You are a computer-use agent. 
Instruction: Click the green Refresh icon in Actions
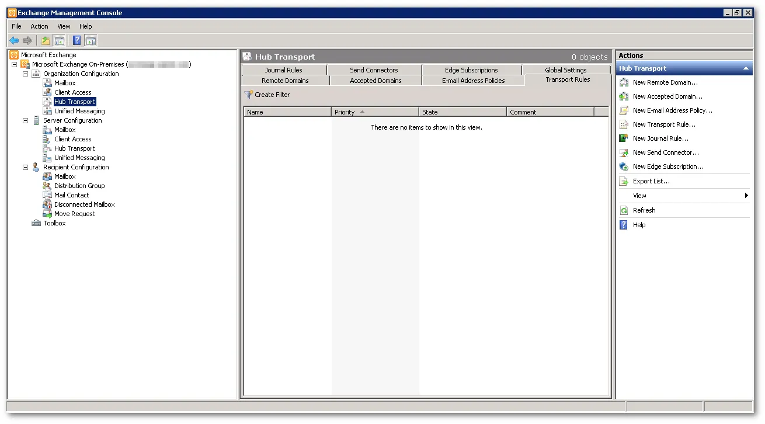(x=624, y=210)
